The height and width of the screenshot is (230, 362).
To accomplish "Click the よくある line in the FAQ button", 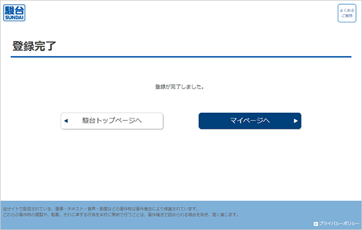I will 347,10.
